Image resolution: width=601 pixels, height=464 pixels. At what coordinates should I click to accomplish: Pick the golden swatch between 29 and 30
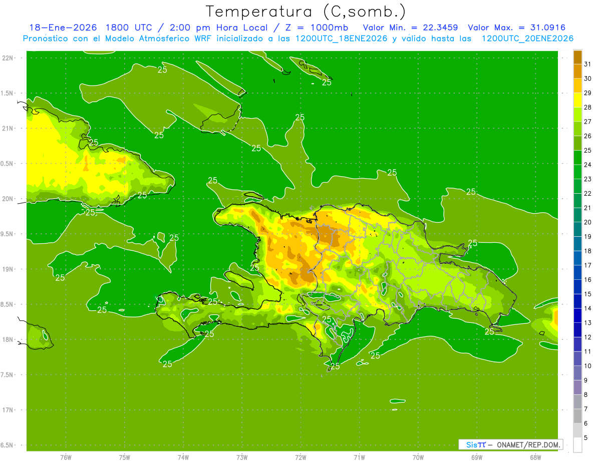[x=577, y=86]
